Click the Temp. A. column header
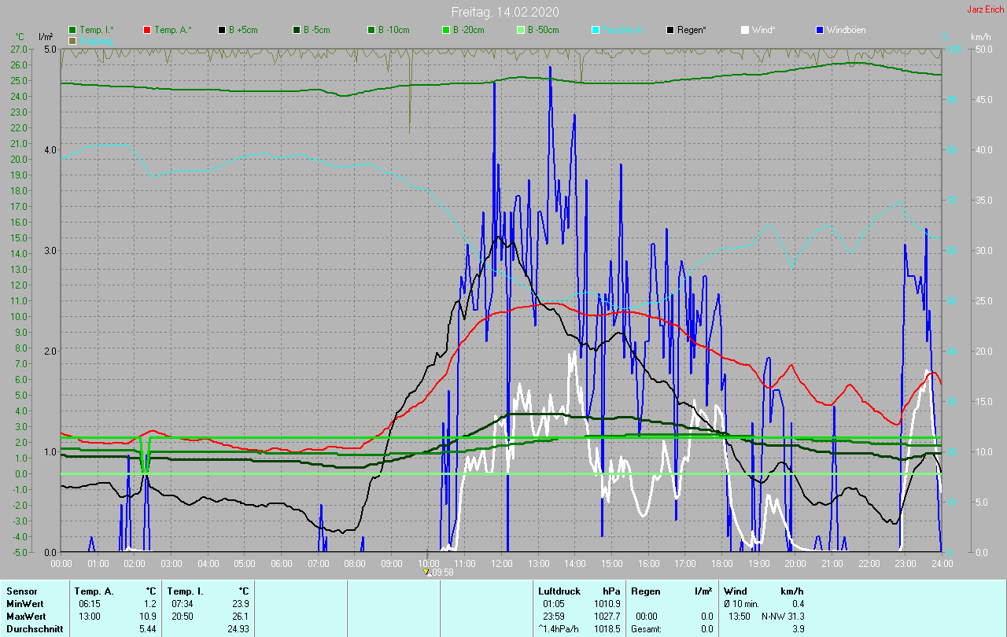The image size is (1007, 637). point(94,591)
